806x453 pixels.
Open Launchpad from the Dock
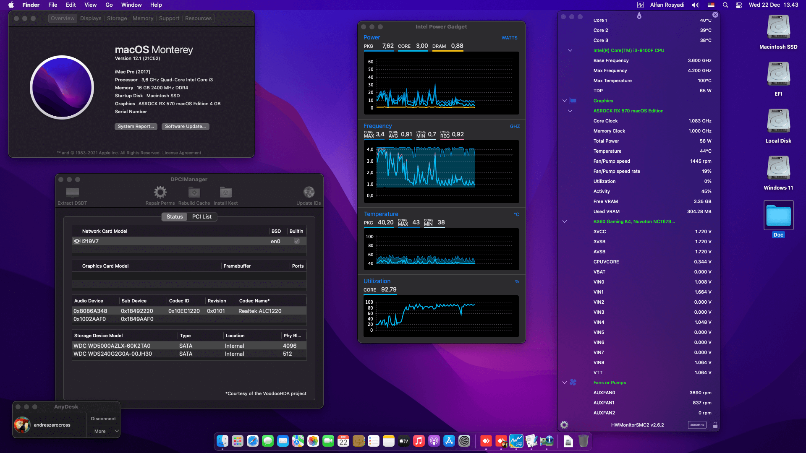(238, 441)
